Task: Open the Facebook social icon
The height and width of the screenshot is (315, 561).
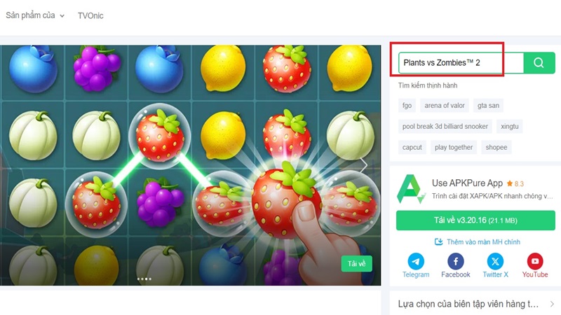Action: 455,261
